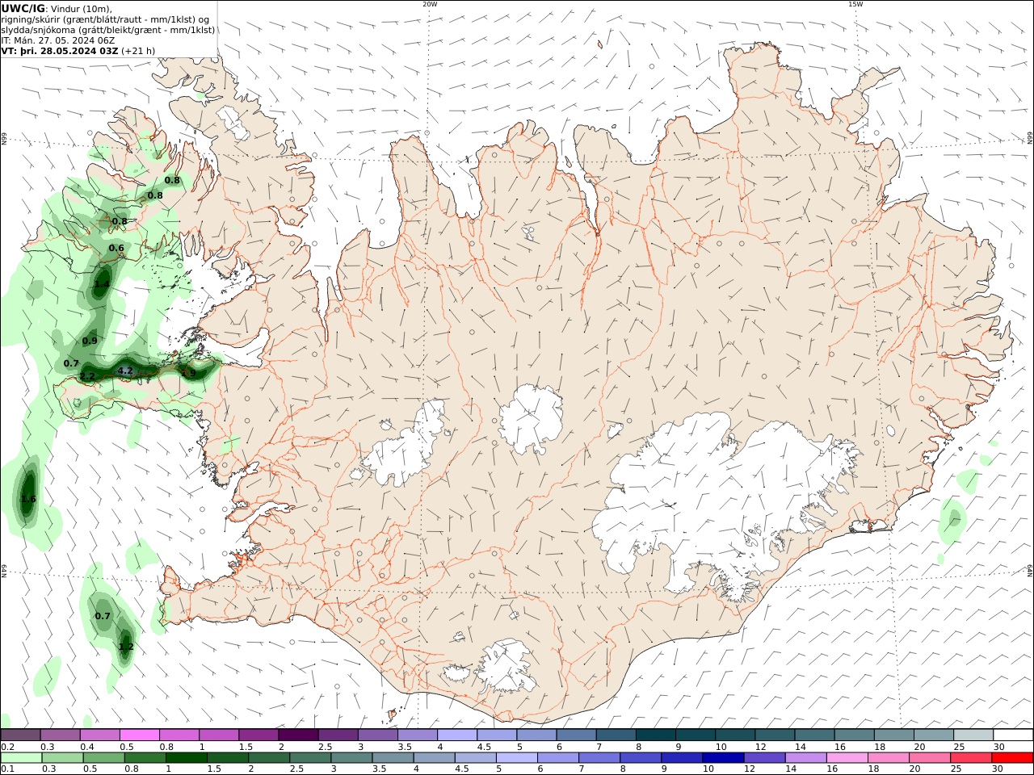This screenshot has height=775, width=1034.
Task: Pick the bright magenta 0.5 swatch in upper legend
Action: coord(140,735)
